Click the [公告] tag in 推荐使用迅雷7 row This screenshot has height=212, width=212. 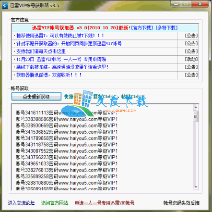191,36
